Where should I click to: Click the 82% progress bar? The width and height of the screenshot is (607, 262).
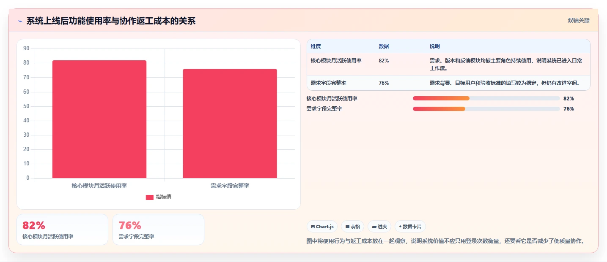pos(486,98)
